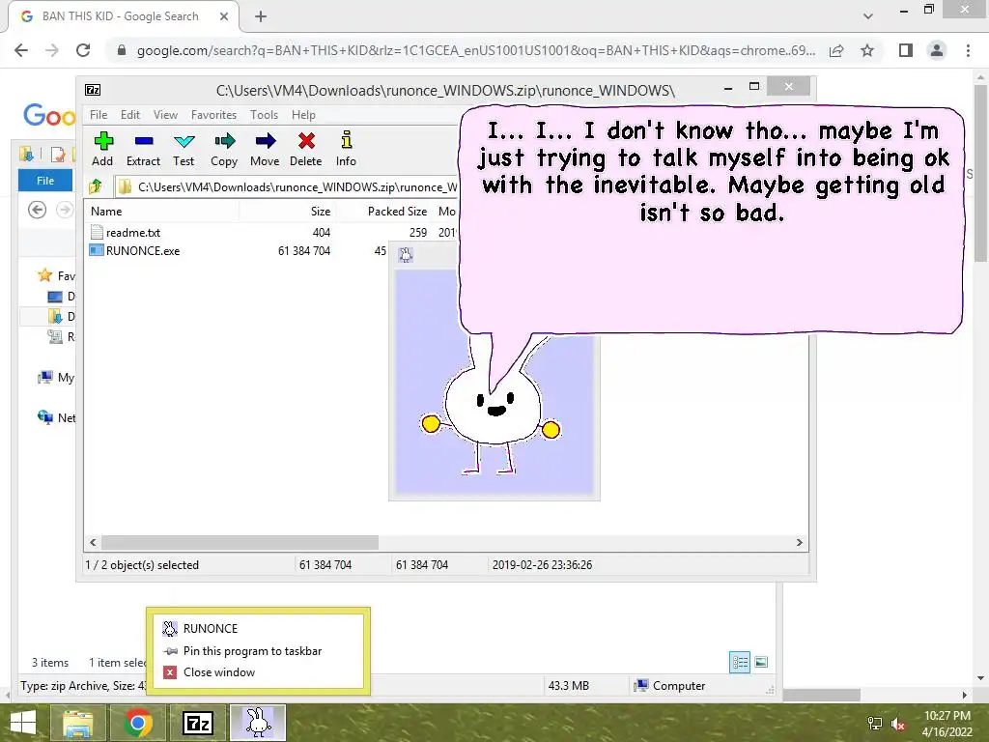The height and width of the screenshot is (742, 989).
Task: Open Chrome tab search dropdown arrow
Action: click(x=868, y=16)
